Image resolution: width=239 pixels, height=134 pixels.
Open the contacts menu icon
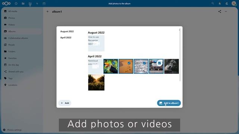(227, 3)
